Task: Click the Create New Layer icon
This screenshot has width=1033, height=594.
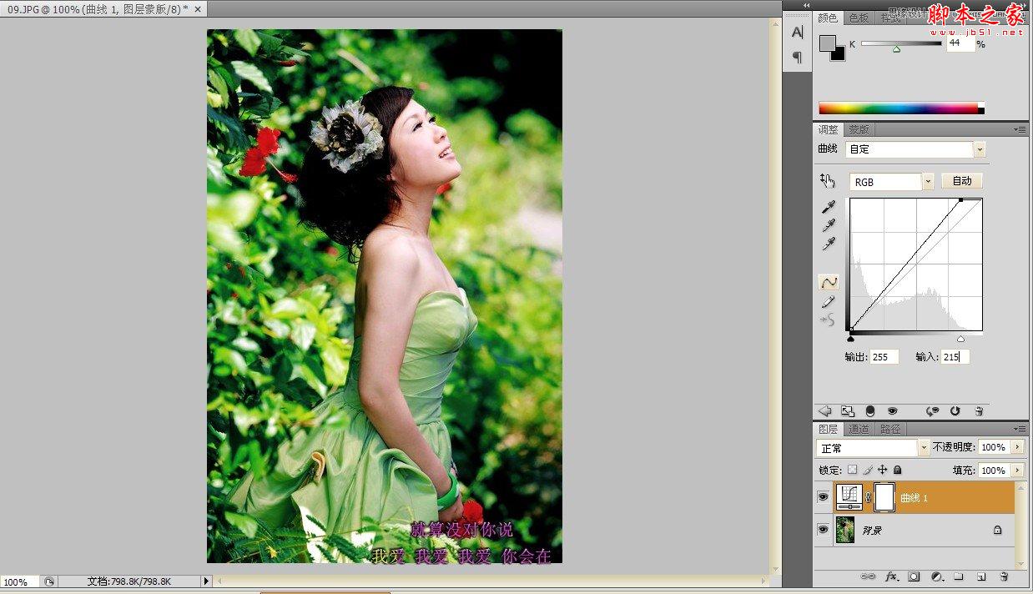Action: click(982, 576)
